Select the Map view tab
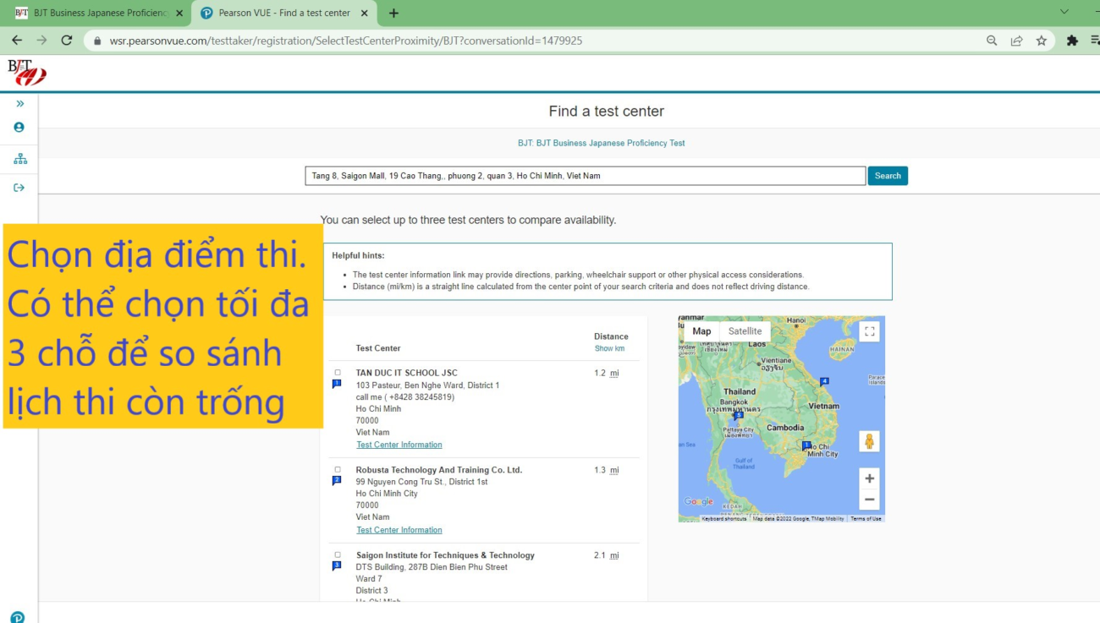The image size is (1100, 623). pos(701,331)
